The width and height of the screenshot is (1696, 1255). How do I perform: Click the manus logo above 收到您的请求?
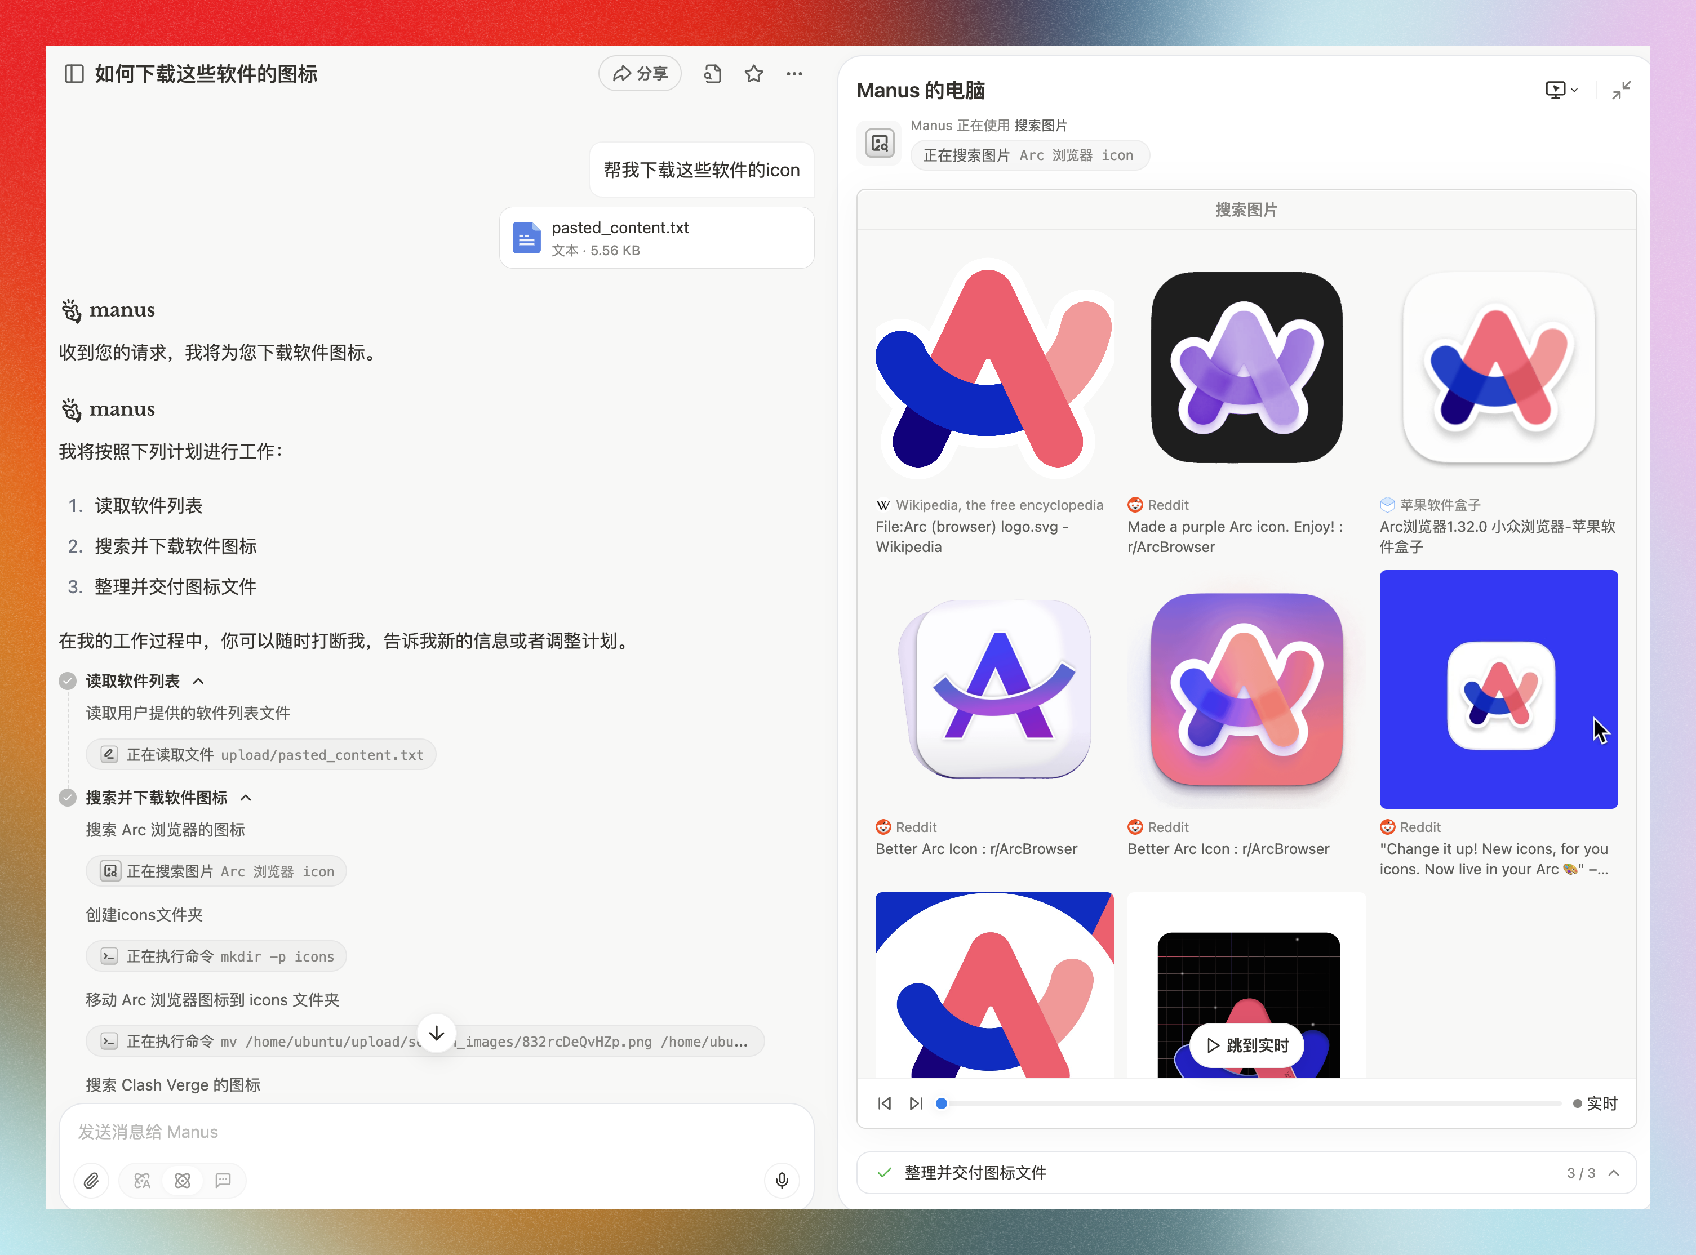[x=108, y=311]
